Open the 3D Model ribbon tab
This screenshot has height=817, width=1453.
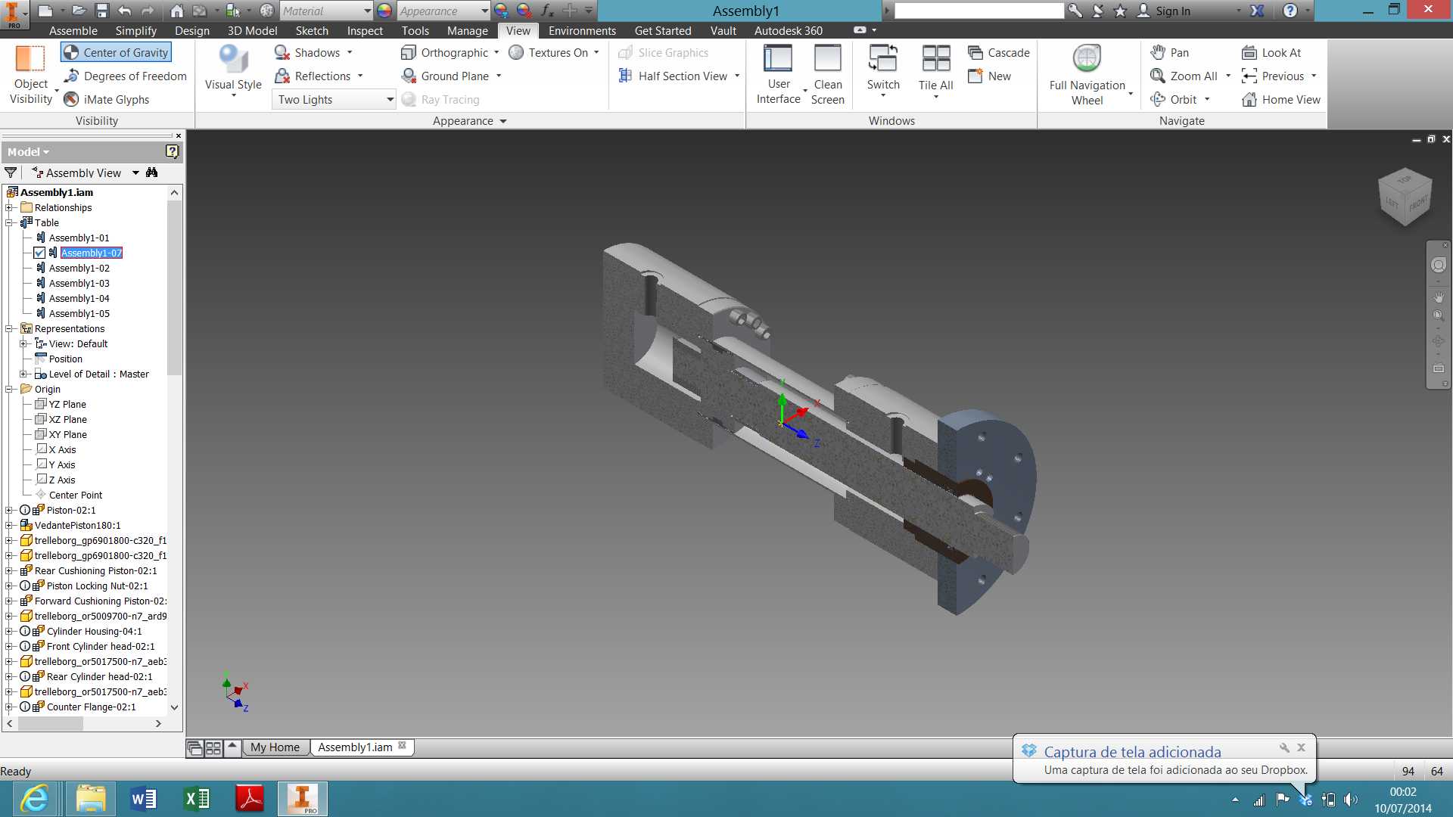click(x=252, y=30)
